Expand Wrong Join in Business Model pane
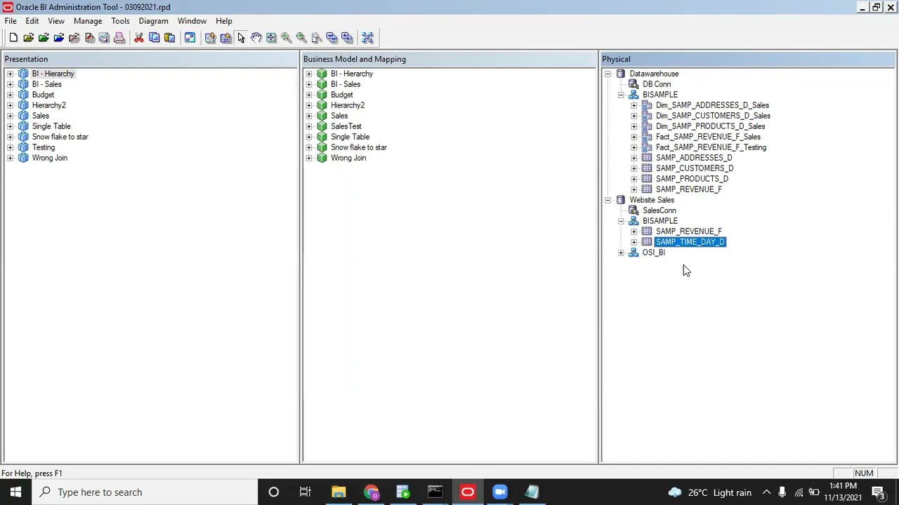Image resolution: width=899 pixels, height=505 pixels. (x=309, y=158)
